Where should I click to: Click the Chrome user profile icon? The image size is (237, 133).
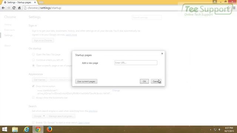click(215, 1)
